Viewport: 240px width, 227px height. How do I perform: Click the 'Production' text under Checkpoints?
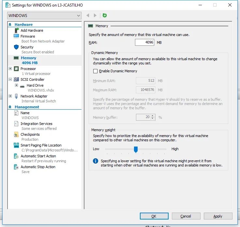pyautogui.click(x=30, y=139)
